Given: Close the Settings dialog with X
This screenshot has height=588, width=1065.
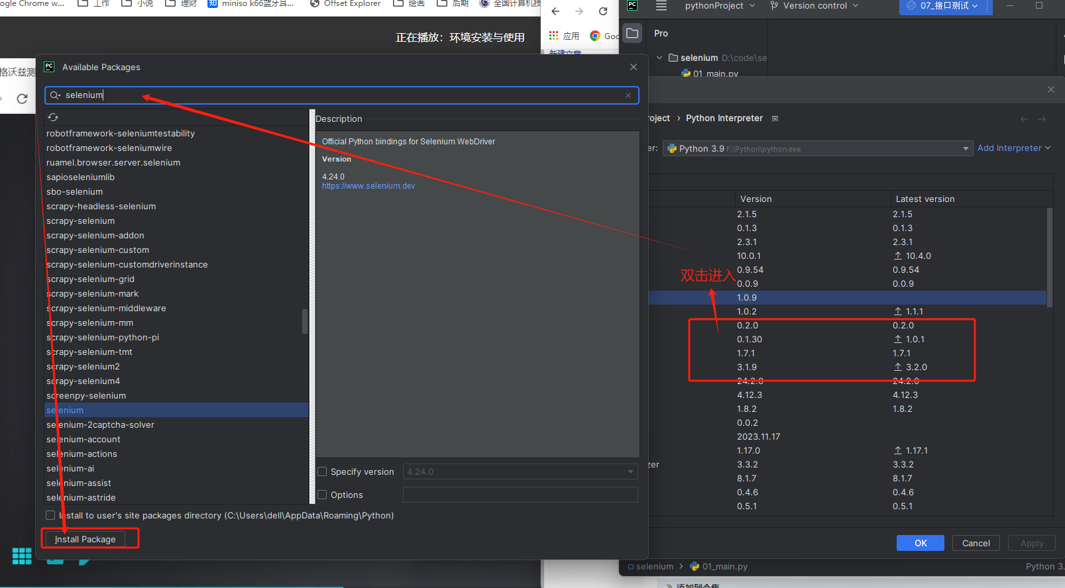Looking at the screenshot, I should 1050,89.
